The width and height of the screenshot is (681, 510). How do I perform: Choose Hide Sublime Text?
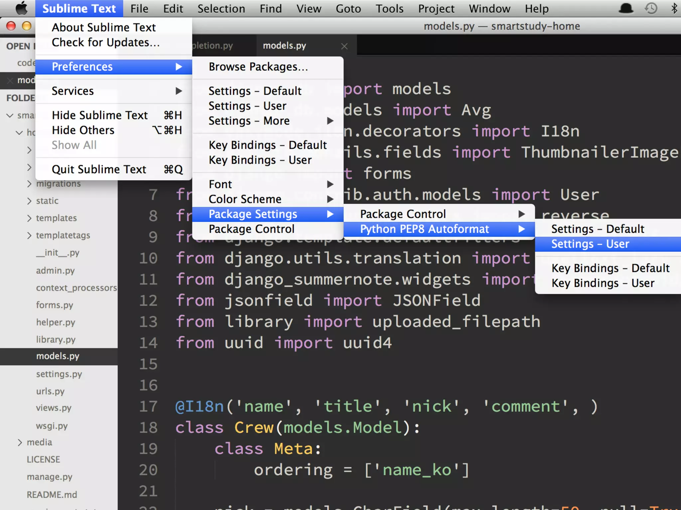click(114, 115)
